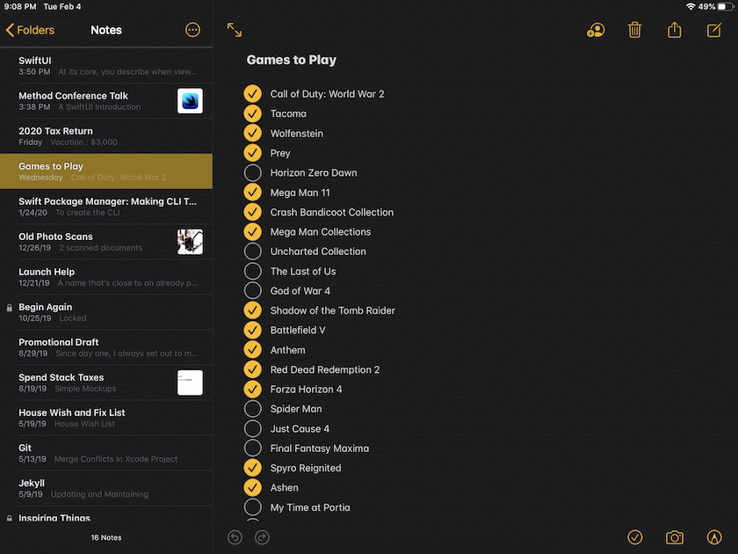The image size is (738, 554).
Task: Uncheck the Tacoma checklist item
Action: click(253, 113)
